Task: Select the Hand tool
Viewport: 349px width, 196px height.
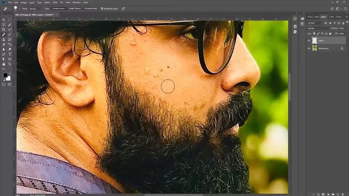Action: point(4,64)
